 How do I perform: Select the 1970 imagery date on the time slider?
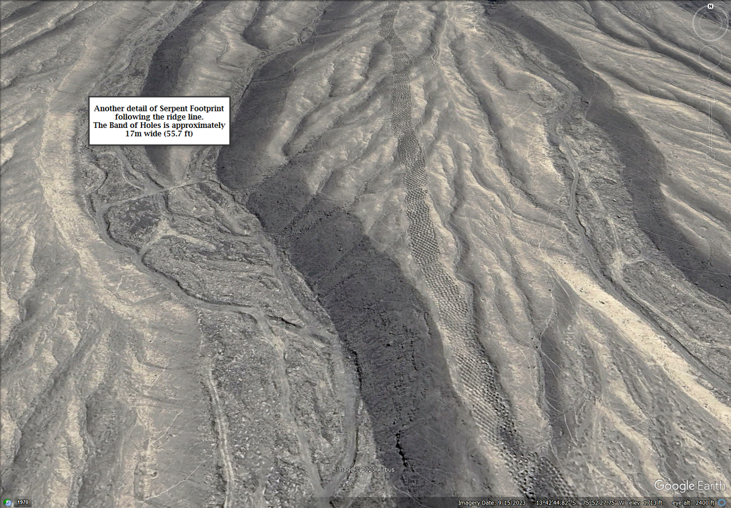click(23, 502)
